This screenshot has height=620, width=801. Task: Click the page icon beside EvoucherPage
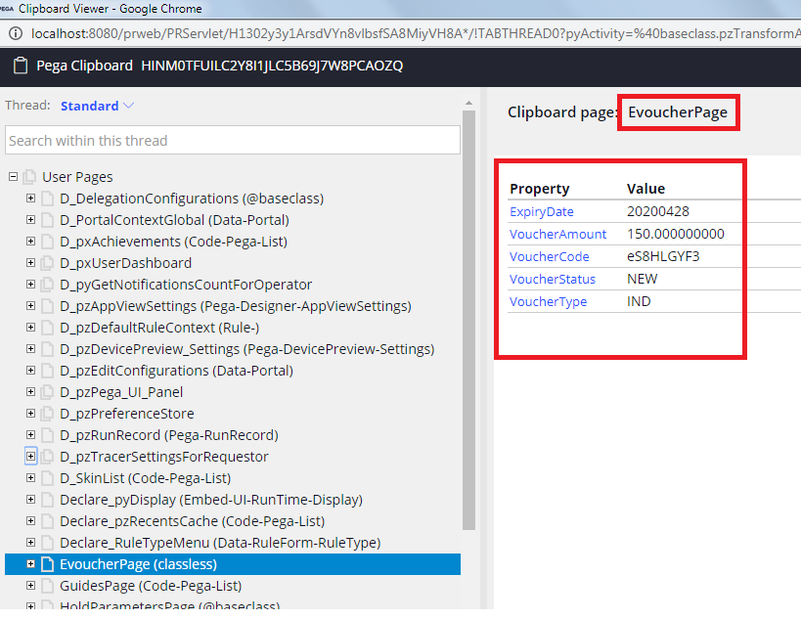click(46, 563)
